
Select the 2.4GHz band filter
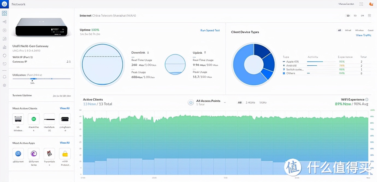250,103
